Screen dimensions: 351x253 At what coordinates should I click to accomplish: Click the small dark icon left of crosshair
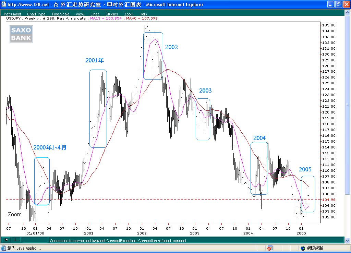[x=7, y=240]
